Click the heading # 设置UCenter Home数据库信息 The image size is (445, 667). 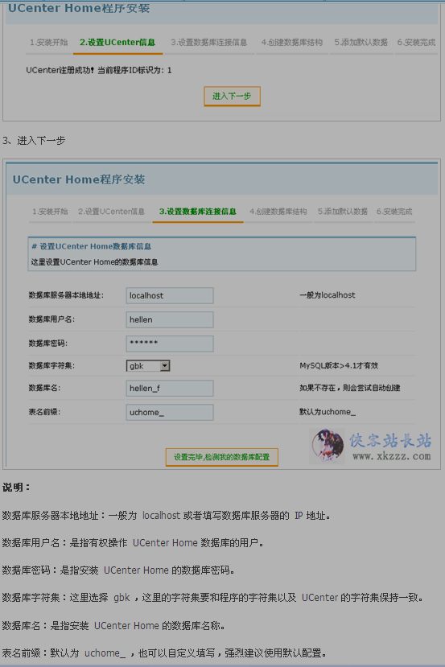pyautogui.click(x=92, y=246)
